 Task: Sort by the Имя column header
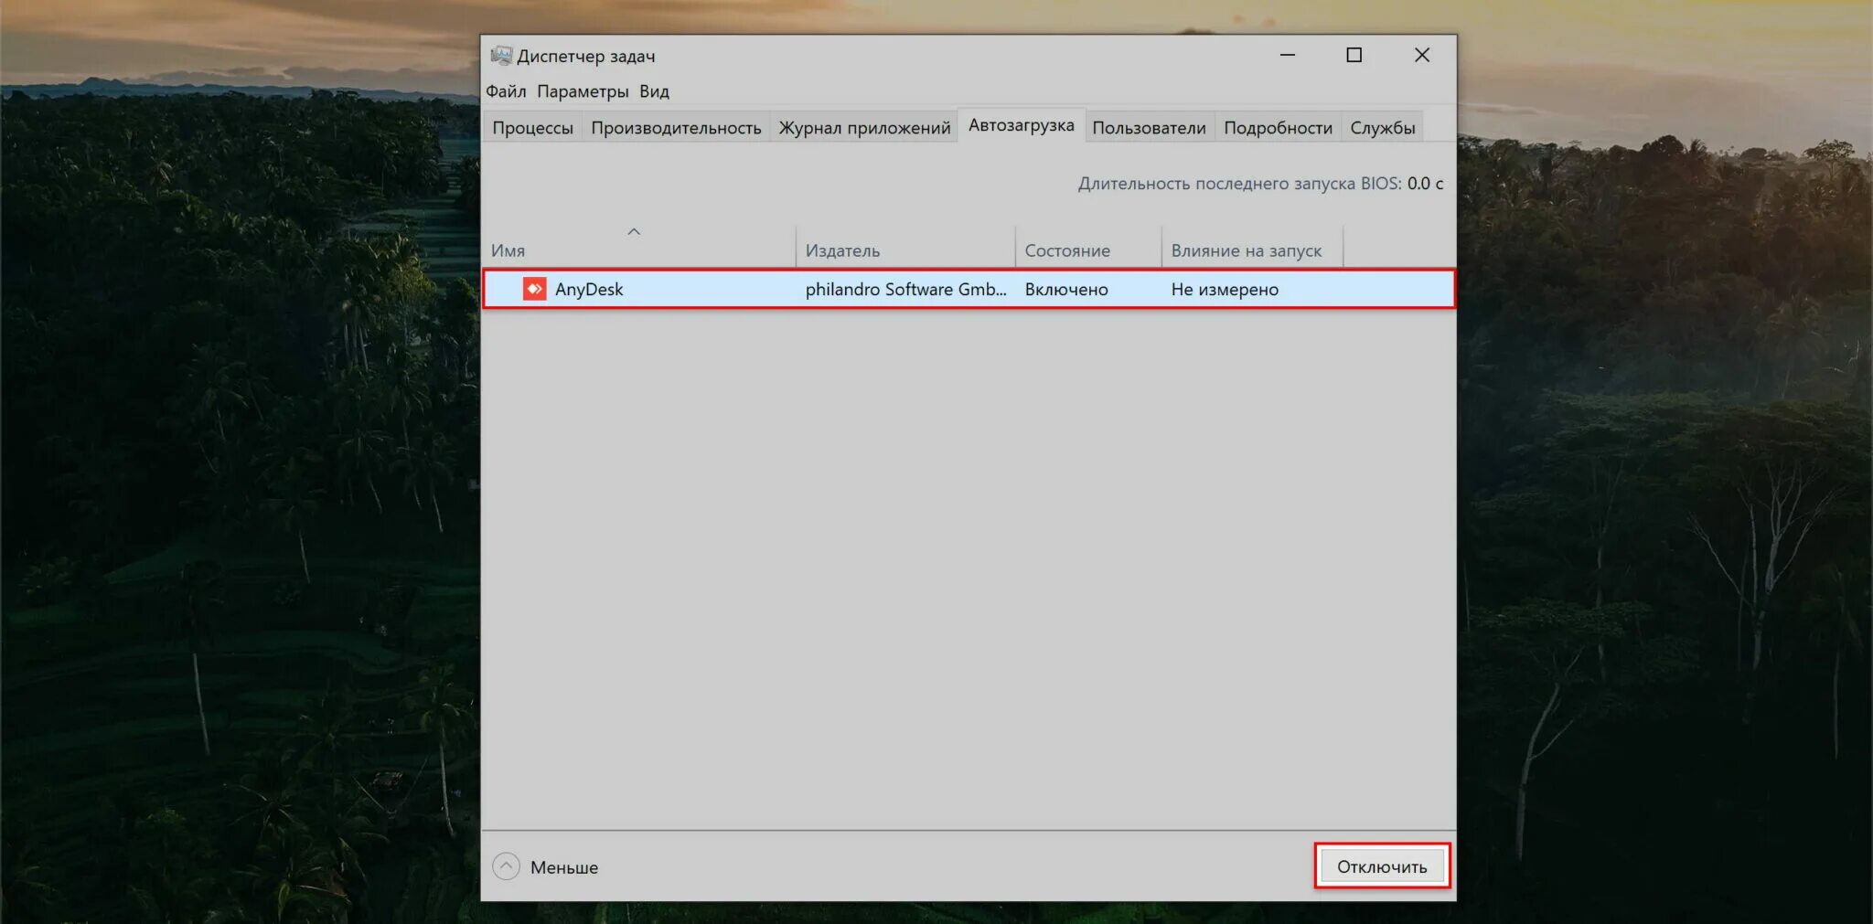point(638,247)
